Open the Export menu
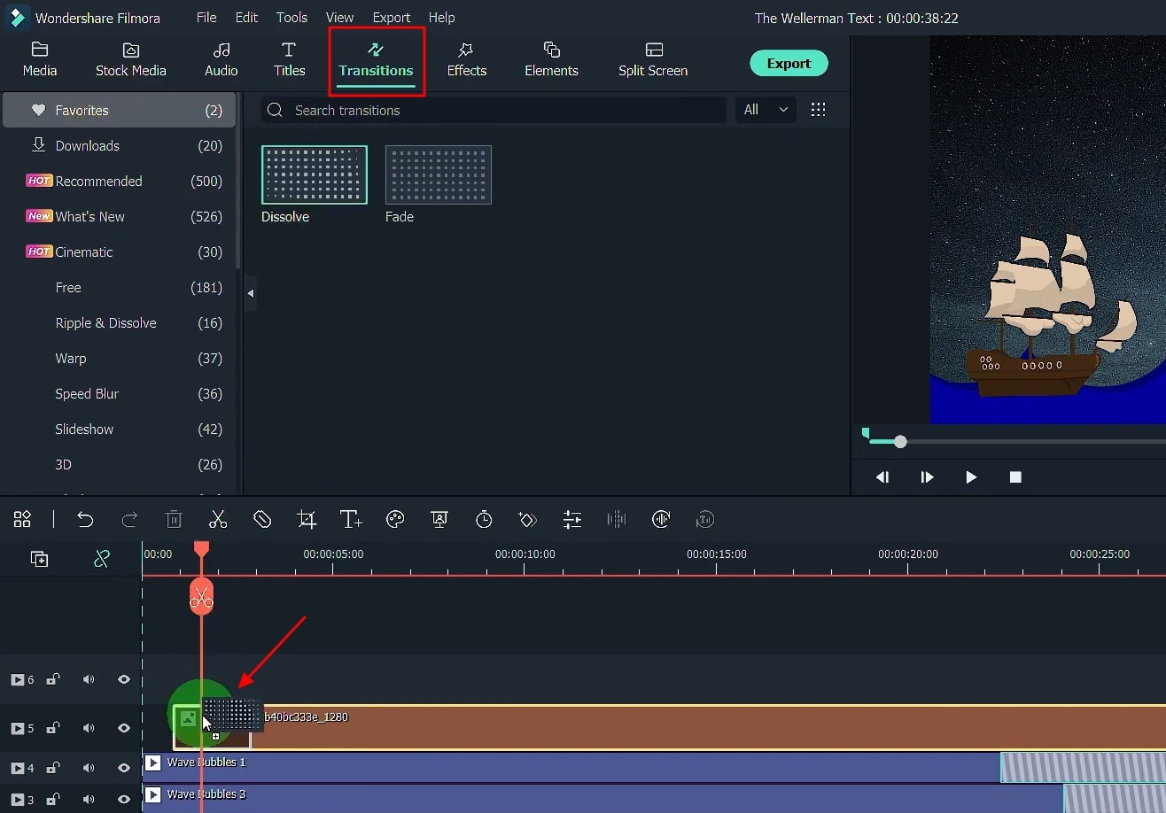This screenshot has height=813, width=1166. coord(391,18)
